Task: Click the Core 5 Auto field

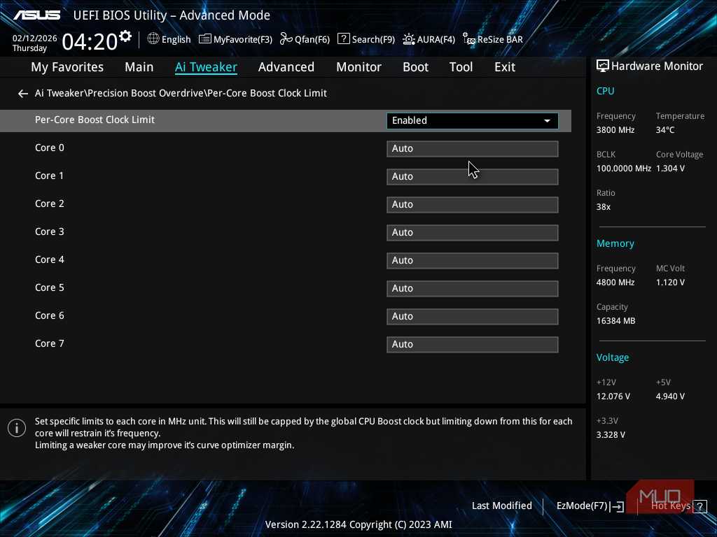Action: [473, 289]
